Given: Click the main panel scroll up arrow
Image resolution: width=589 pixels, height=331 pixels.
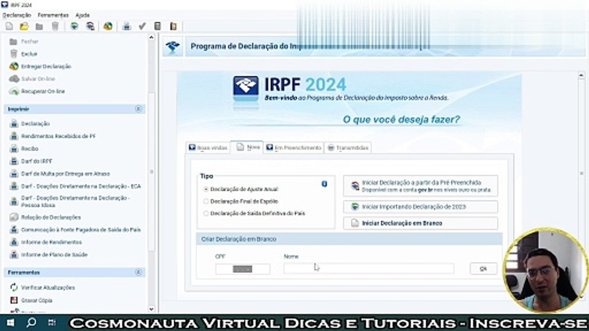Looking at the screenshot, I should (x=581, y=75).
